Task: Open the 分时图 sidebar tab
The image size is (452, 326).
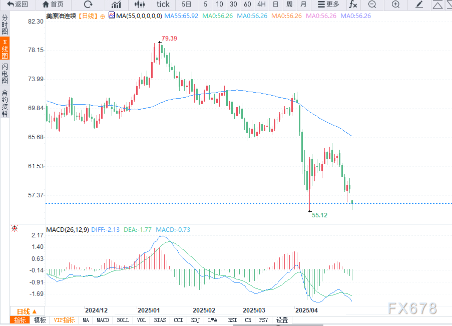Action: (x=5, y=25)
